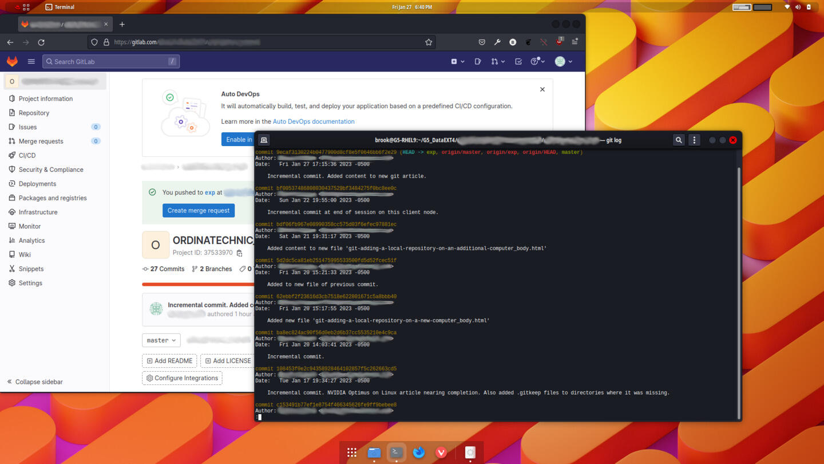
Task: Click the terminal new tab icon in title bar
Action: [264, 140]
